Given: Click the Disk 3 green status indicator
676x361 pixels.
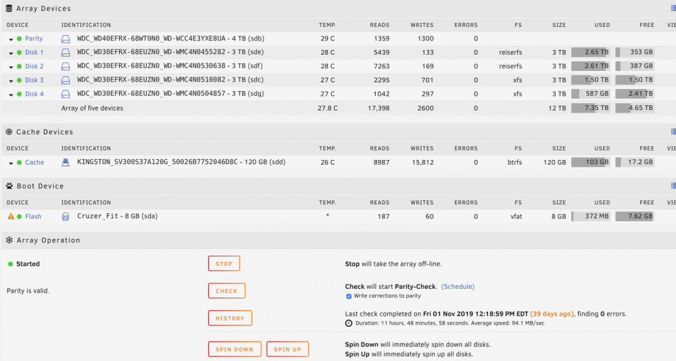Looking at the screenshot, I should (20, 80).
